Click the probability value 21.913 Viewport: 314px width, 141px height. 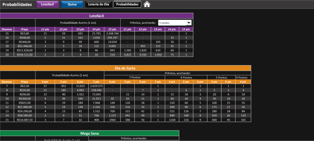coord(97,99)
